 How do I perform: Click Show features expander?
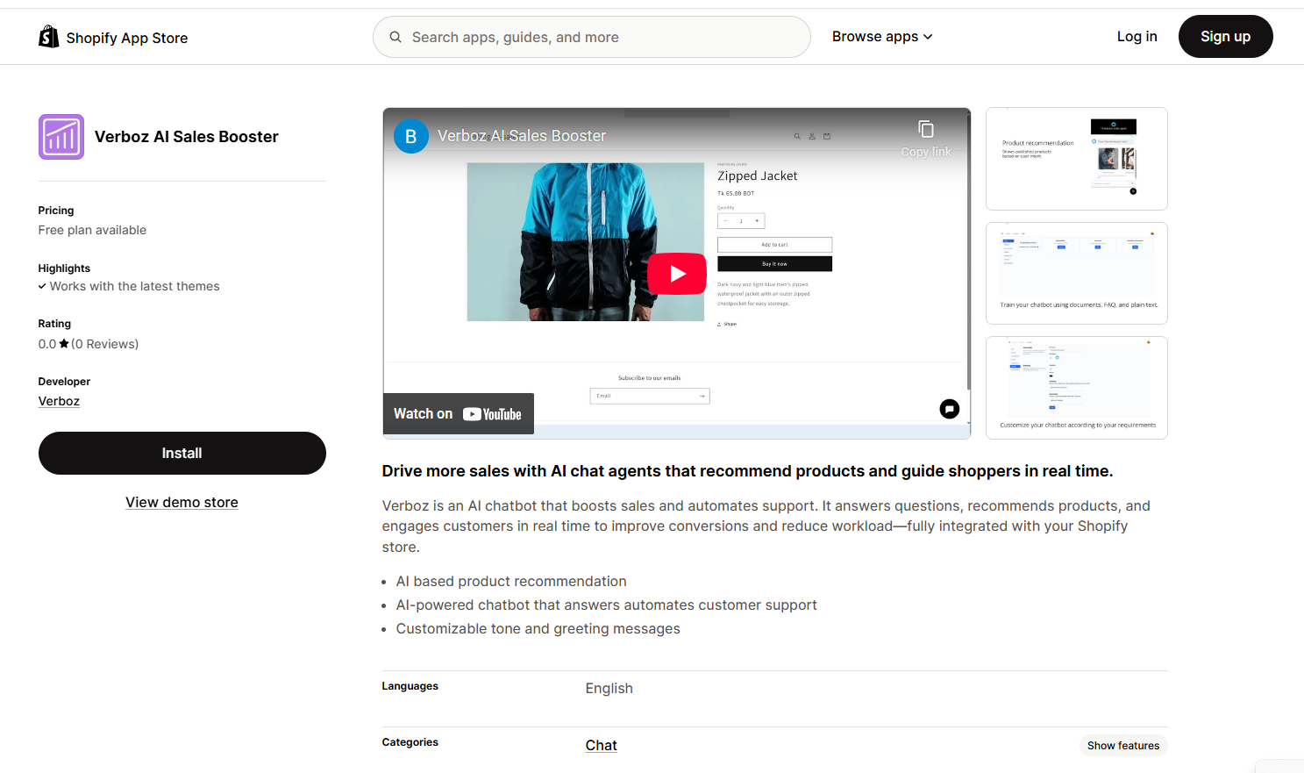1122,746
